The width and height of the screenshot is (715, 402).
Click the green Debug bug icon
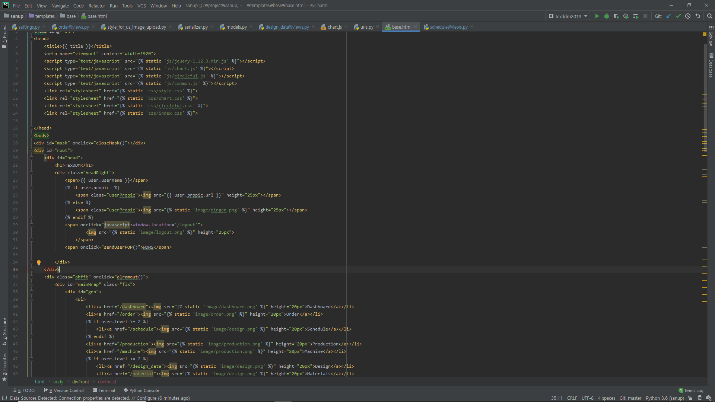tap(607, 16)
